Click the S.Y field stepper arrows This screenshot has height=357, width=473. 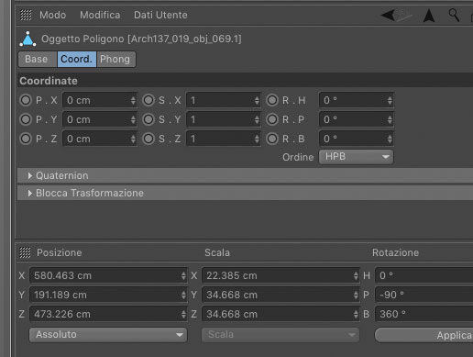[x=257, y=119]
